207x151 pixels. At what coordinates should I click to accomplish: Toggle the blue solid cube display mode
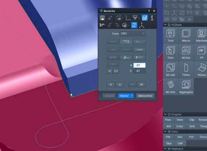click(145, 18)
